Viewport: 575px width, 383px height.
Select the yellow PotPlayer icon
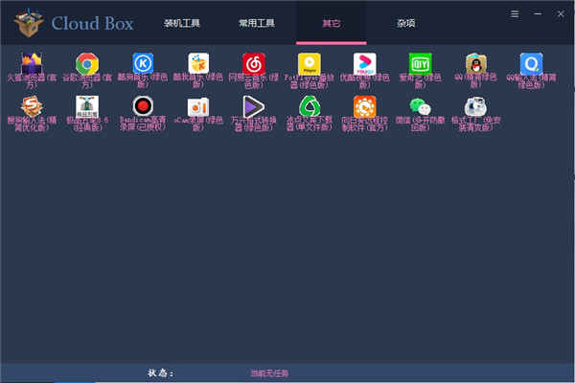pos(310,64)
